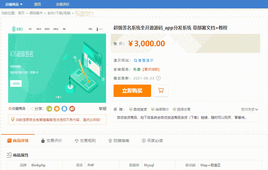Click the price ¥3,000.00
Screen dimensions: 268x170
pos(147,43)
